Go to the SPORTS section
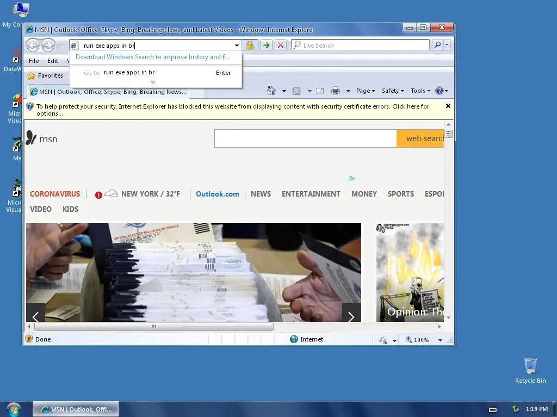This screenshot has height=417, width=557. click(401, 194)
